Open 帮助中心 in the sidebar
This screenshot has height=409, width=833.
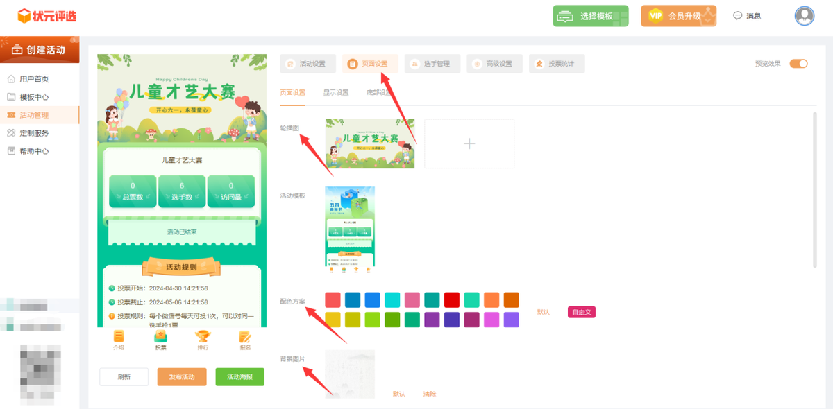click(33, 151)
